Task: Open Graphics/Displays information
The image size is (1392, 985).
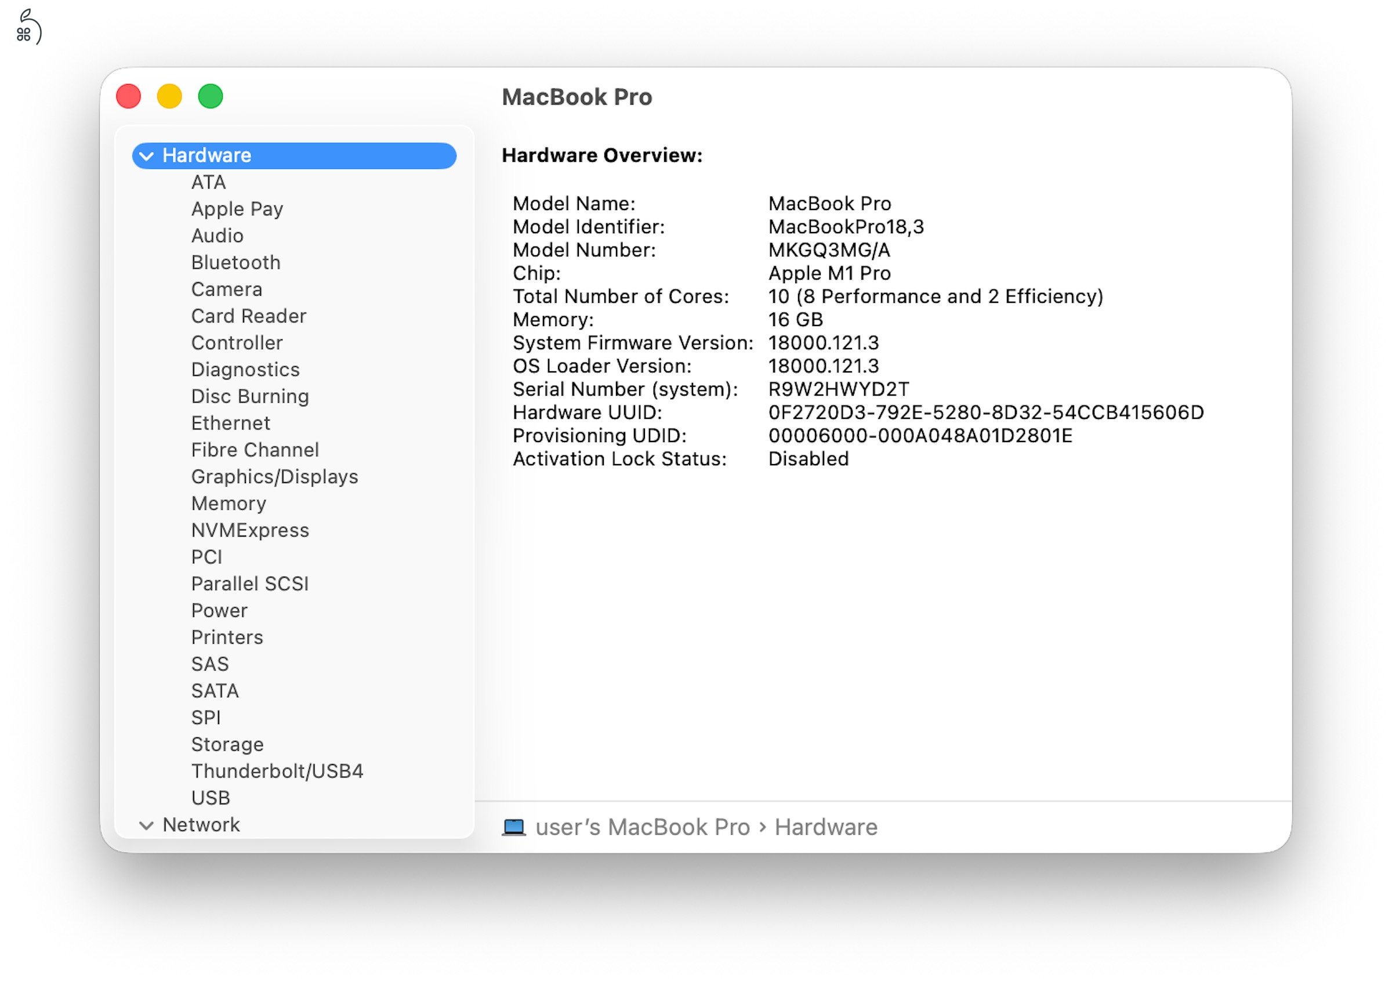Action: (275, 477)
